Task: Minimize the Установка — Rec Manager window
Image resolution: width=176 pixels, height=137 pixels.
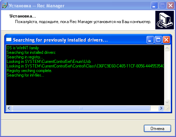Action: click(x=154, y=6)
